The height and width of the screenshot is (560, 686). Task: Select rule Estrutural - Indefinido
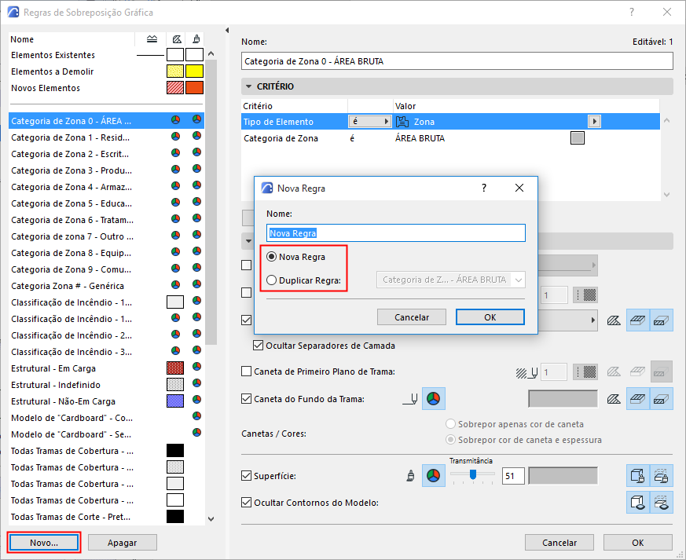[106, 385]
